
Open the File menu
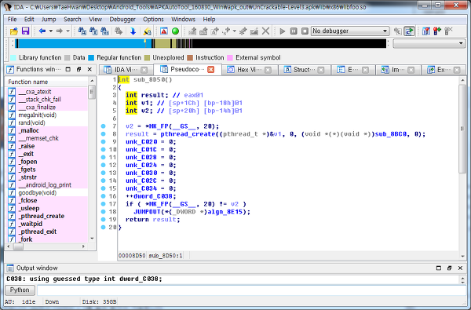(12, 19)
